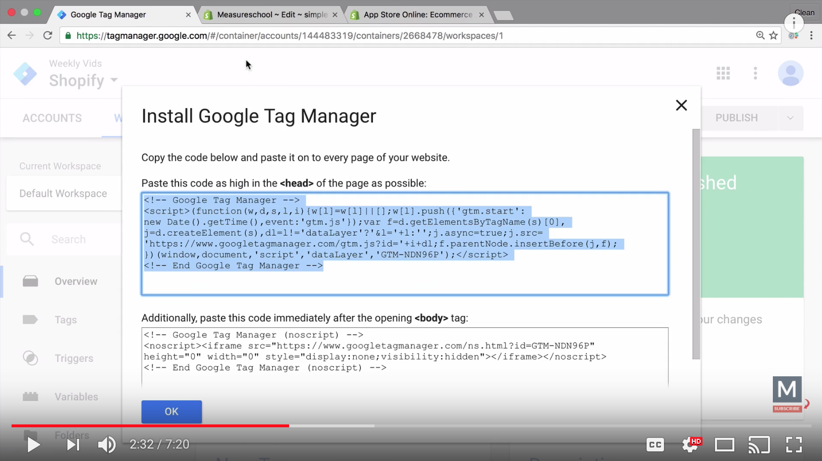This screenshot has width=822, height=461.
Task: Open the three-dot more options menu
Action: pos(756,73)
